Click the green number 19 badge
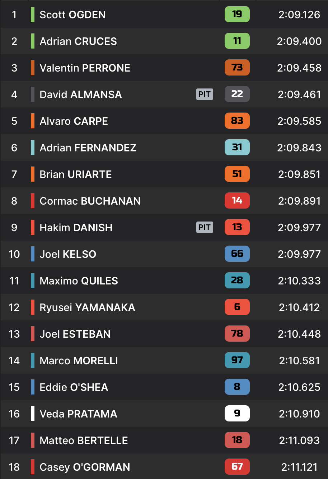 tap(237, 14)
